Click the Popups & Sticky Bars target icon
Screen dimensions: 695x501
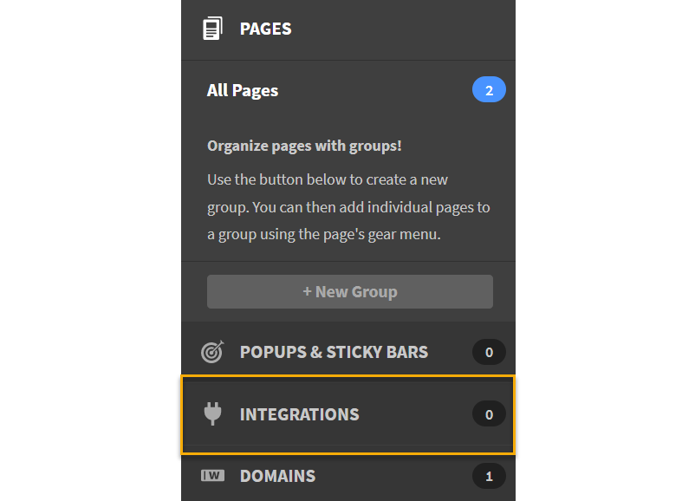click(x=212, y=352)
